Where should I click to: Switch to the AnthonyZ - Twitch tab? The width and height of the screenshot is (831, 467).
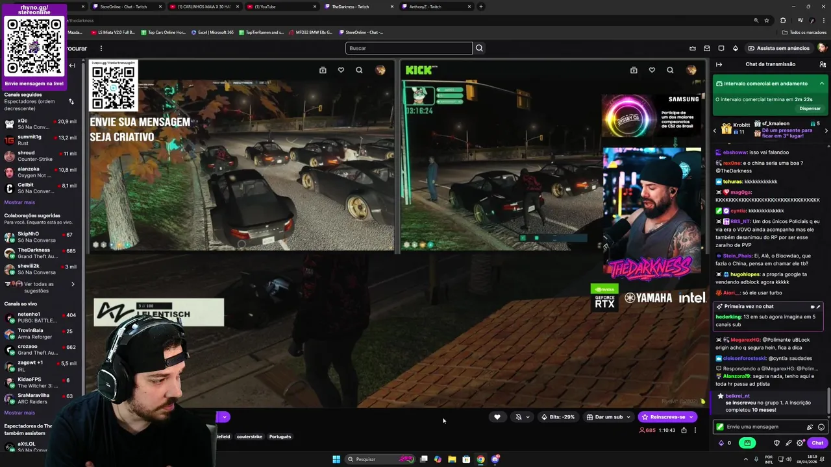pyautogui.click(x=436, y=6)
